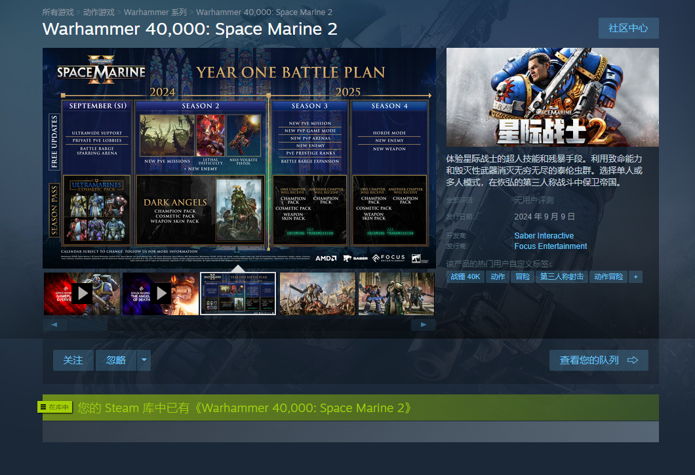This screenshot has width=695, height=475.
Task: Open the 社区中心 community hub
Action: click(628, 28)
